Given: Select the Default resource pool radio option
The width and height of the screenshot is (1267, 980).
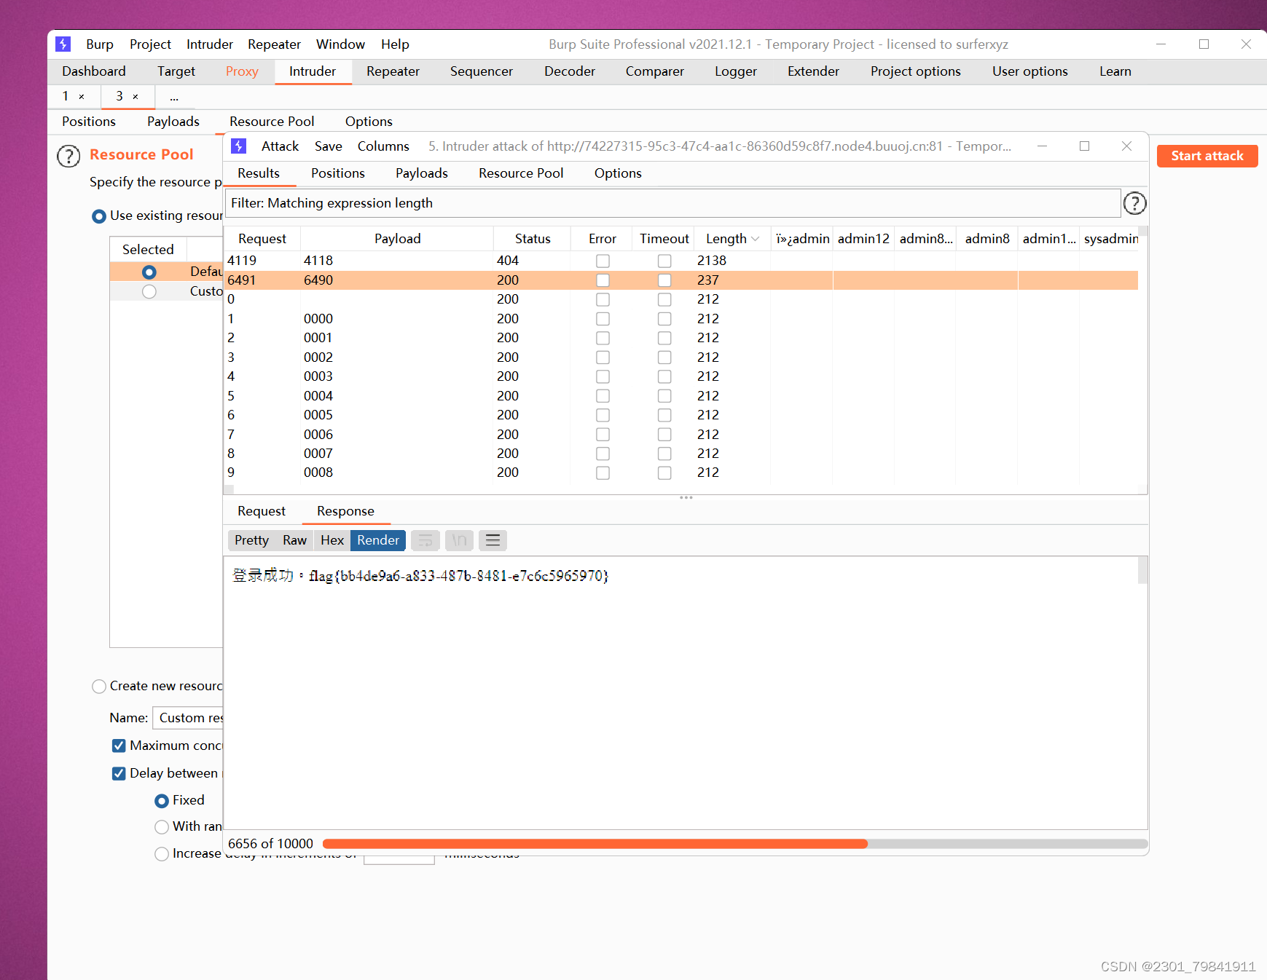Looking at the screenshot, I should pos(149,272).
